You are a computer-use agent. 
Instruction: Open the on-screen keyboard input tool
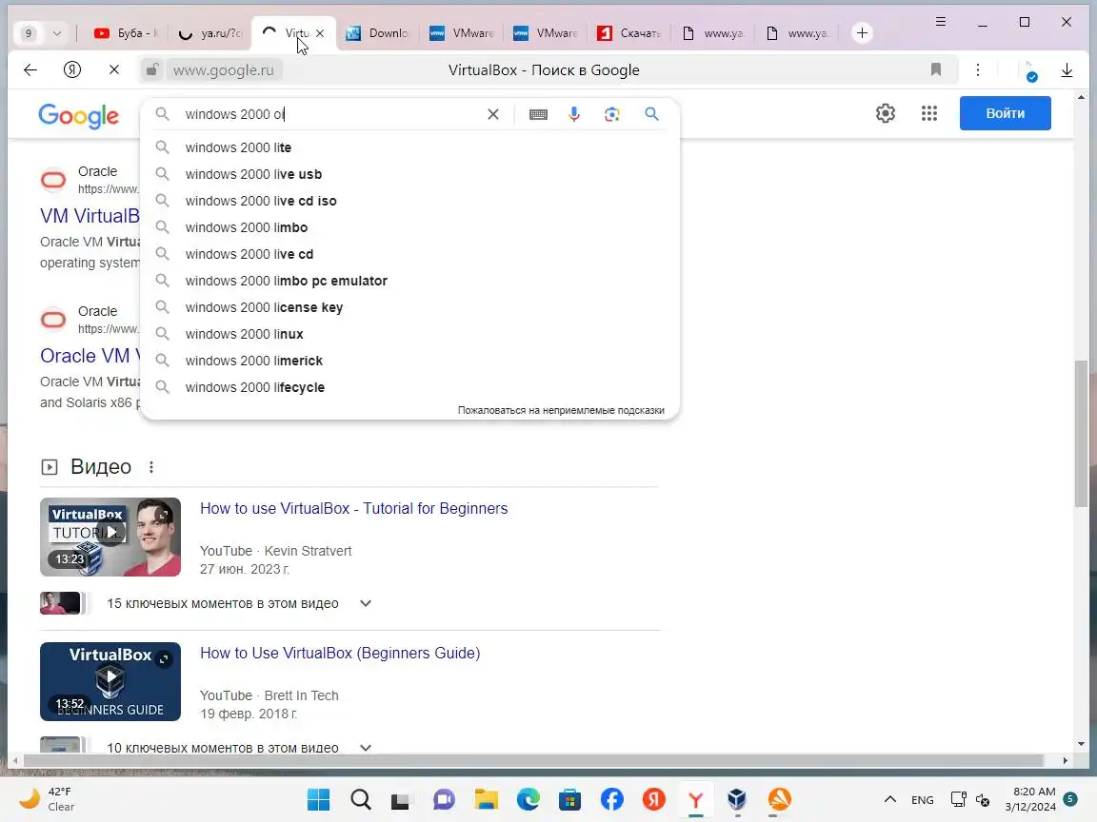538,114
